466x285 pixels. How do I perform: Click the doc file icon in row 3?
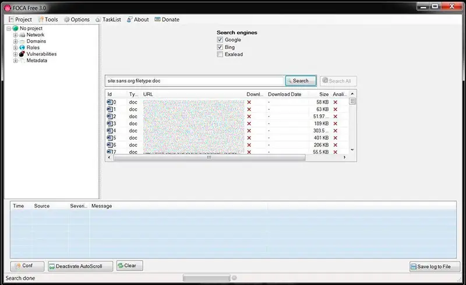click(110, 124)
